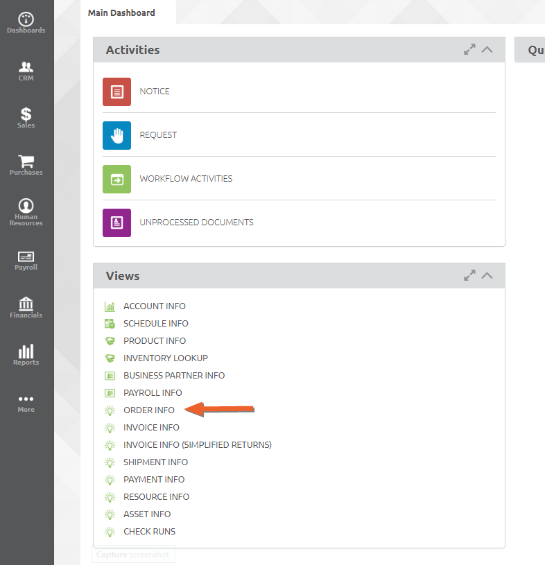Open Workflow Activities link
The height and width of the screenshot is (565, 545).
186,179
